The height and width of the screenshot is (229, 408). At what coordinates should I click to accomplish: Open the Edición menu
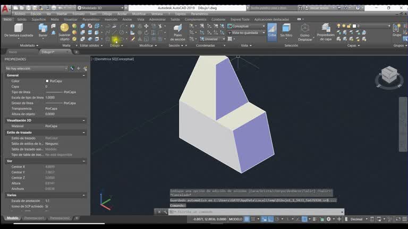[36, 14]
